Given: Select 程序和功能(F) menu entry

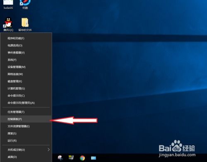Looking at the screenshot, I should 26,38.
